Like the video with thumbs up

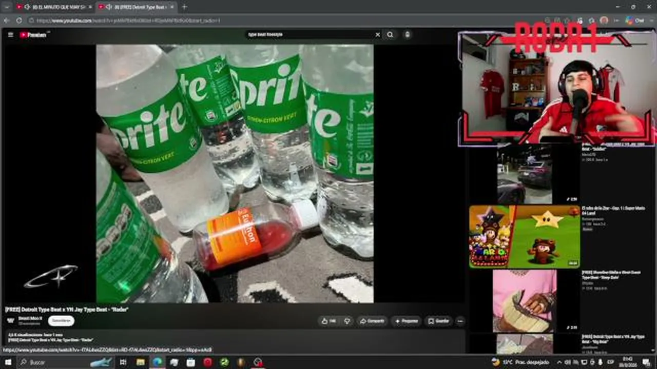[328, 321]
